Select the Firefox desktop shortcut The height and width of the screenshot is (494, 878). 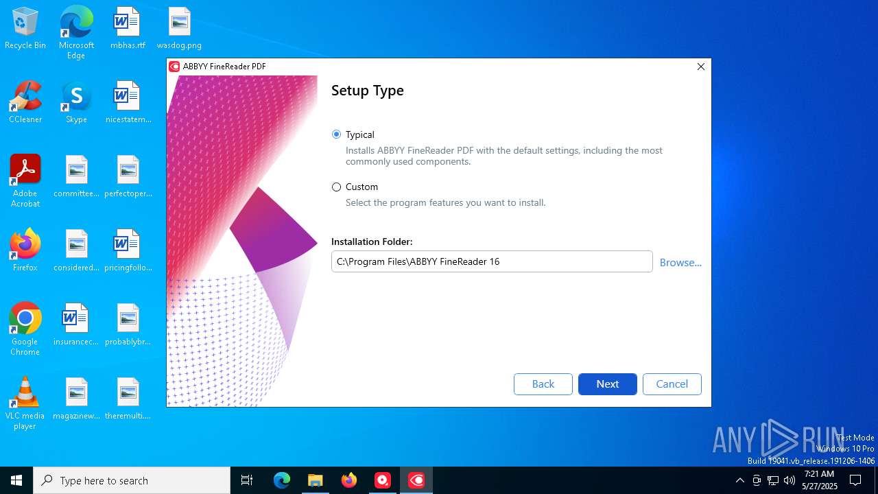coord(25,250)
